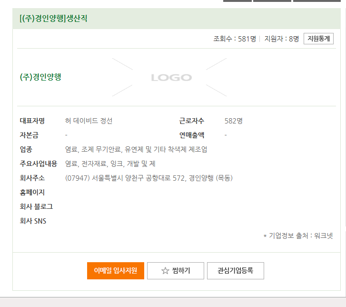Click the 지원자 : 8명 applicant count
The height and width of the screenshot is (307, 346).
pyautogui.click(x=282, y=39)
